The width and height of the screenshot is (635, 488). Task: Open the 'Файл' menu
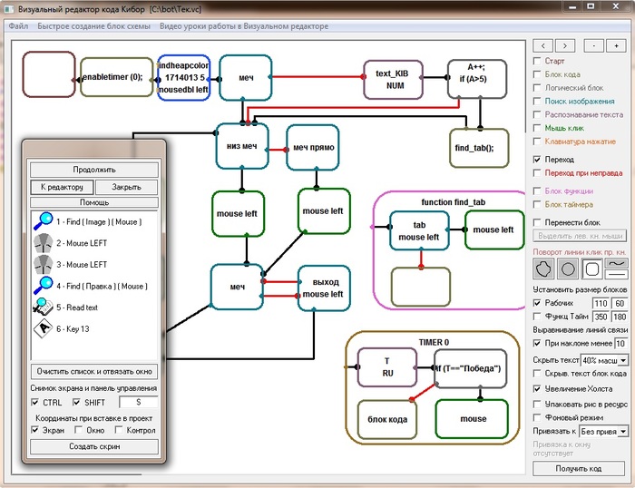18,26
